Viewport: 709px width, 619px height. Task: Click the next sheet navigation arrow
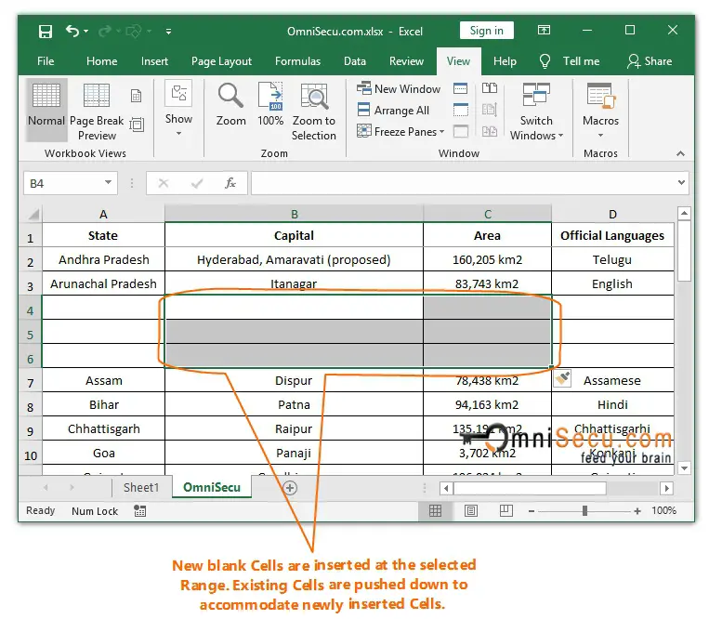[72, 487]
